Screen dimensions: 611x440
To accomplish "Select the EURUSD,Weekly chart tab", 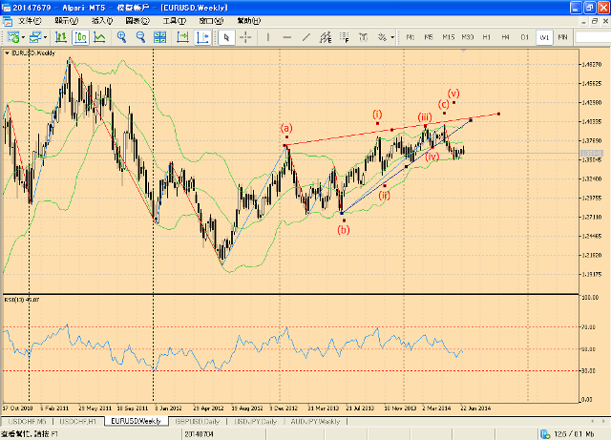I will (x=136, y=421).
